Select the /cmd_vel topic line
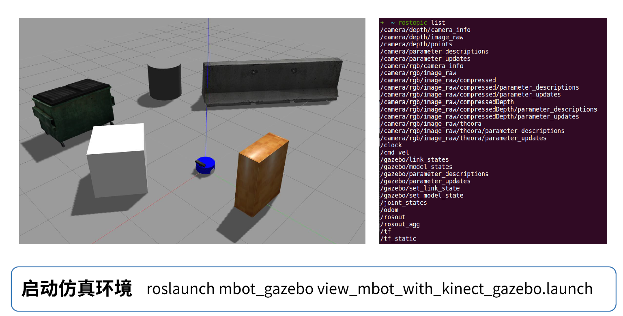Image resolution: width=623 pixels, height=316 pixels. pos(395,153)
